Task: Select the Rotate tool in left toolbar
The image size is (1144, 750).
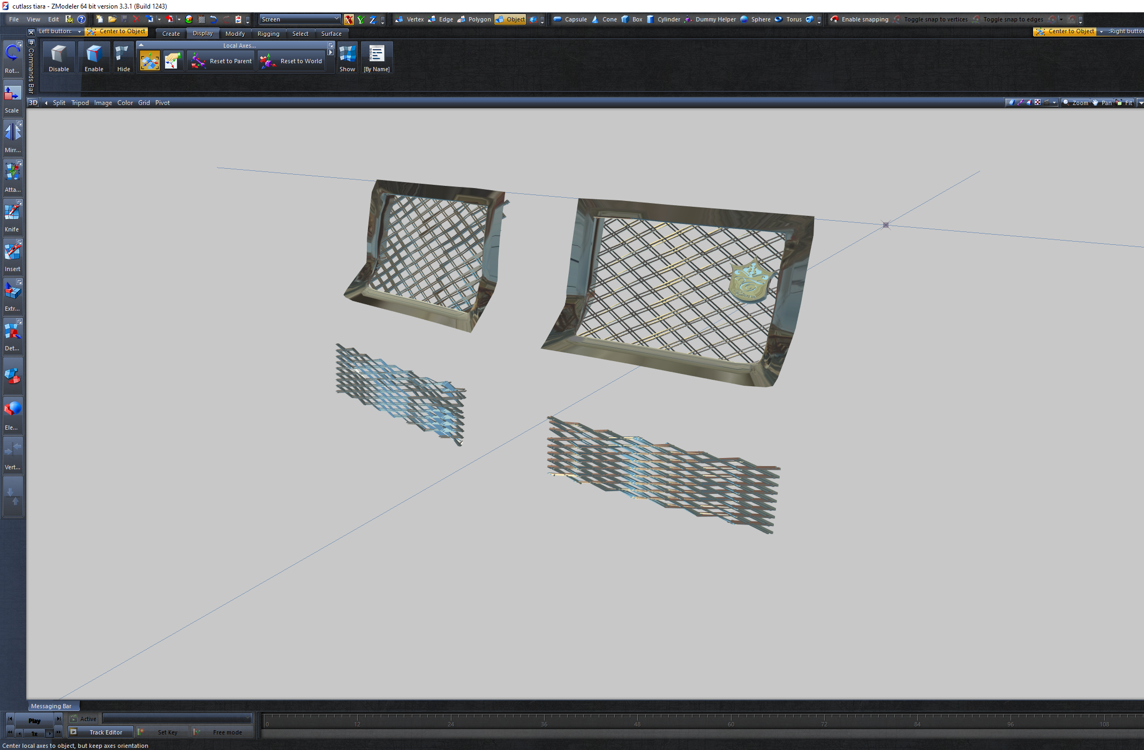Action: click(13, 58)
